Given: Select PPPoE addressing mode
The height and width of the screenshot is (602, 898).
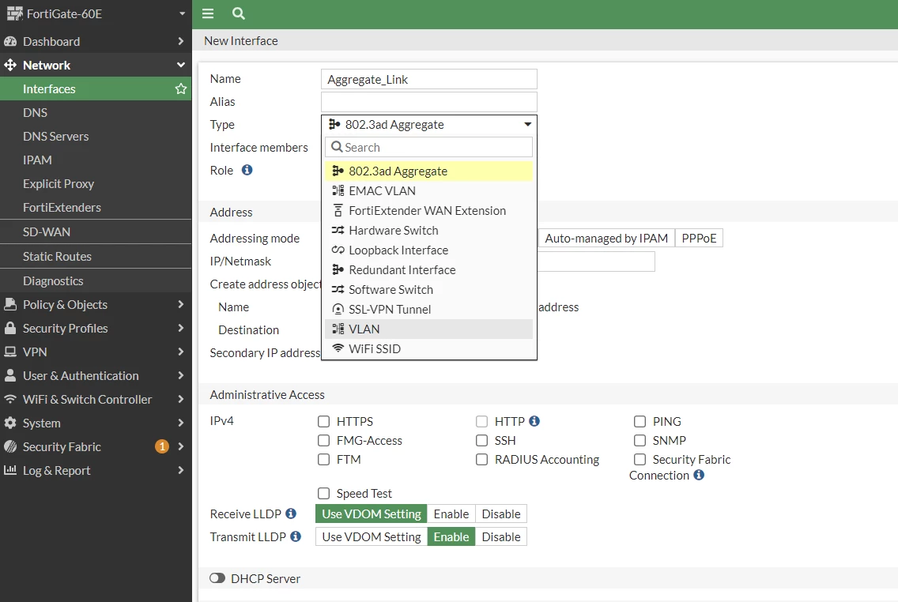Looking at the screenshot, I should [699, 238].
